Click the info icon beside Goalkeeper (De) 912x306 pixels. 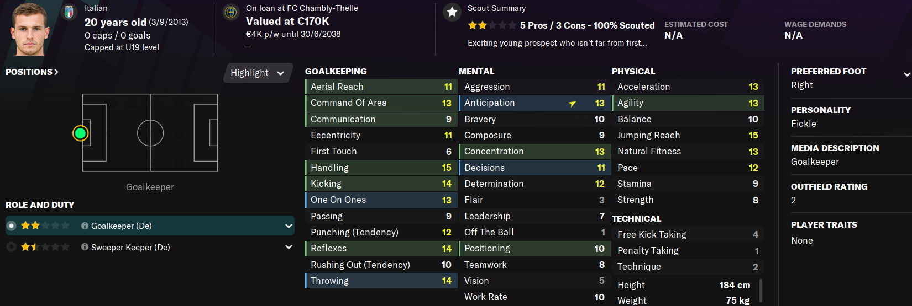[x=85, y=226]
